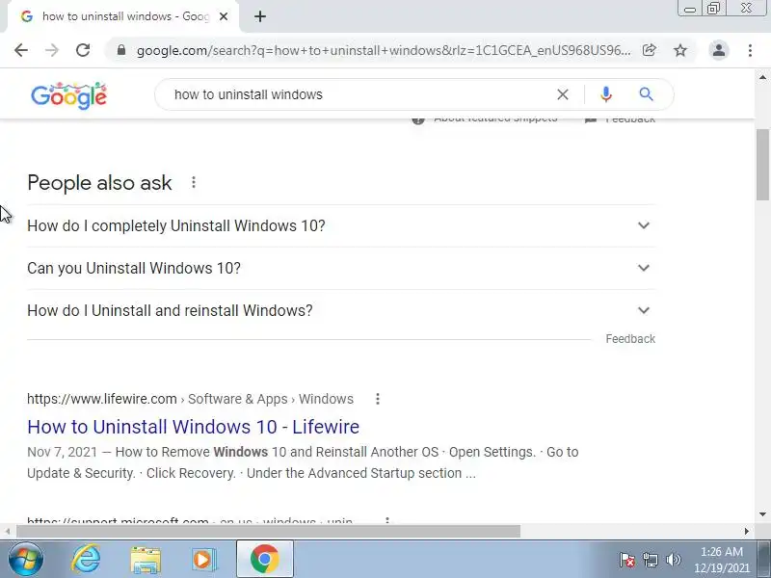The width and height of the screenshot is (771, 578).
Task: Start voice search with microphone
Action: (606, 93)
